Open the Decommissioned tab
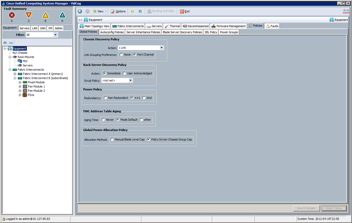The width and height of the screenshot is (352, 223). pyautogui.click(x=195, y=26)
